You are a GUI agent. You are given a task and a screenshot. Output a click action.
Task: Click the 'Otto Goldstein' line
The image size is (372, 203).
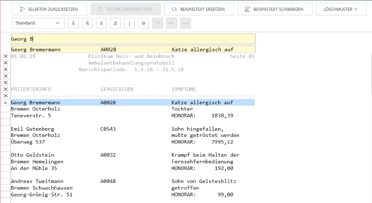[33, 155]
